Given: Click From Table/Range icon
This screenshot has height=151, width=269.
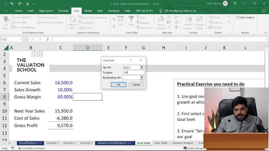Looking at the screenshot, I should point(23,27).
